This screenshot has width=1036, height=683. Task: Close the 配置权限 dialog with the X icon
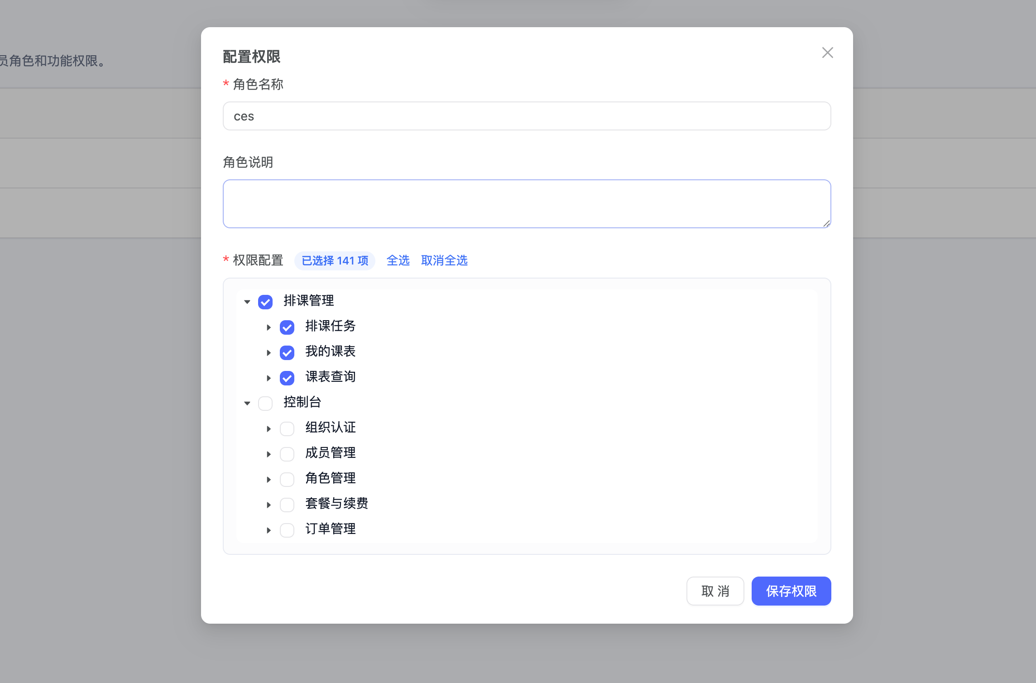click(x=827, y=53)
